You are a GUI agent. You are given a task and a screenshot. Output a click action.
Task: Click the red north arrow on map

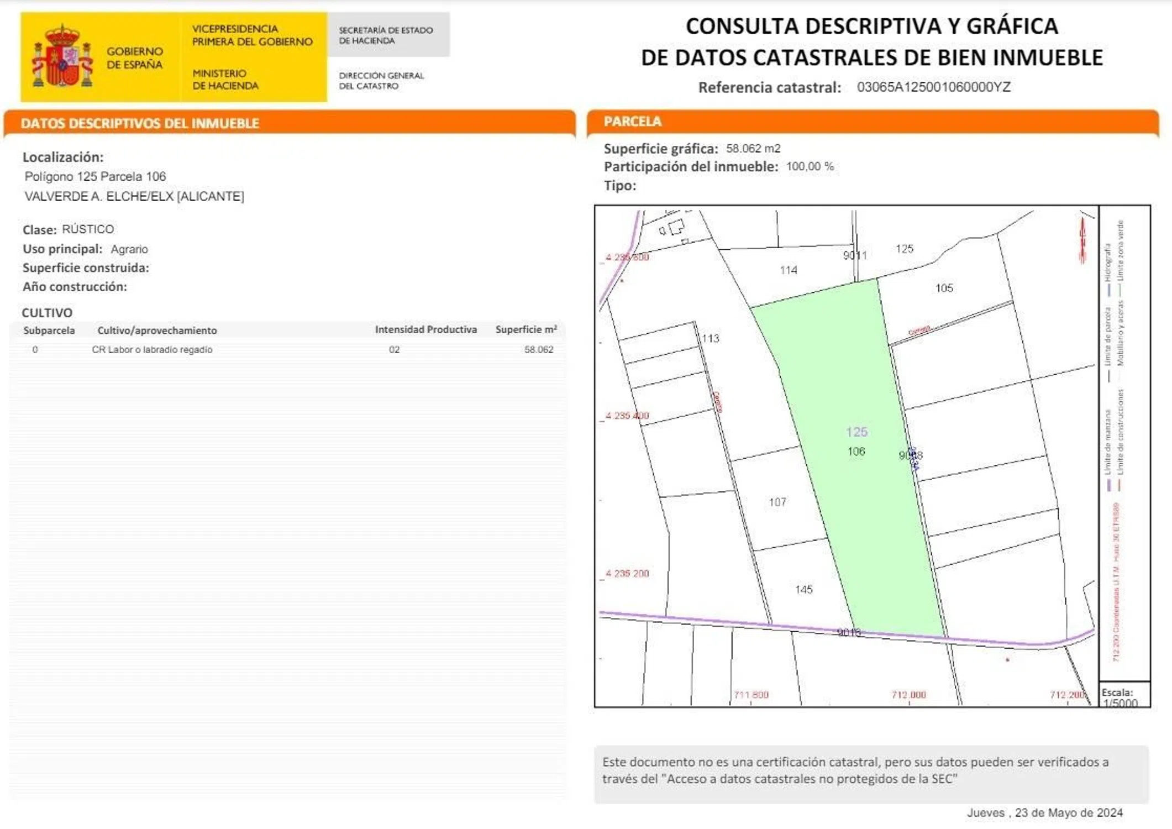[x=1082, y=242]
